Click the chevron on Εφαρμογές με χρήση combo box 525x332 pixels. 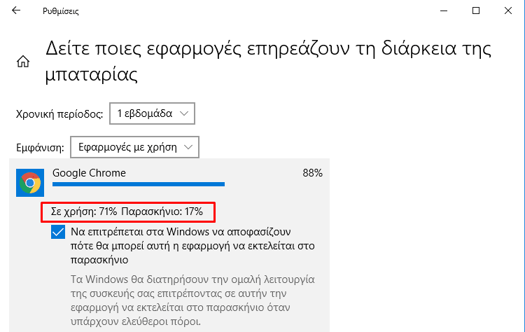pos(188,148)
